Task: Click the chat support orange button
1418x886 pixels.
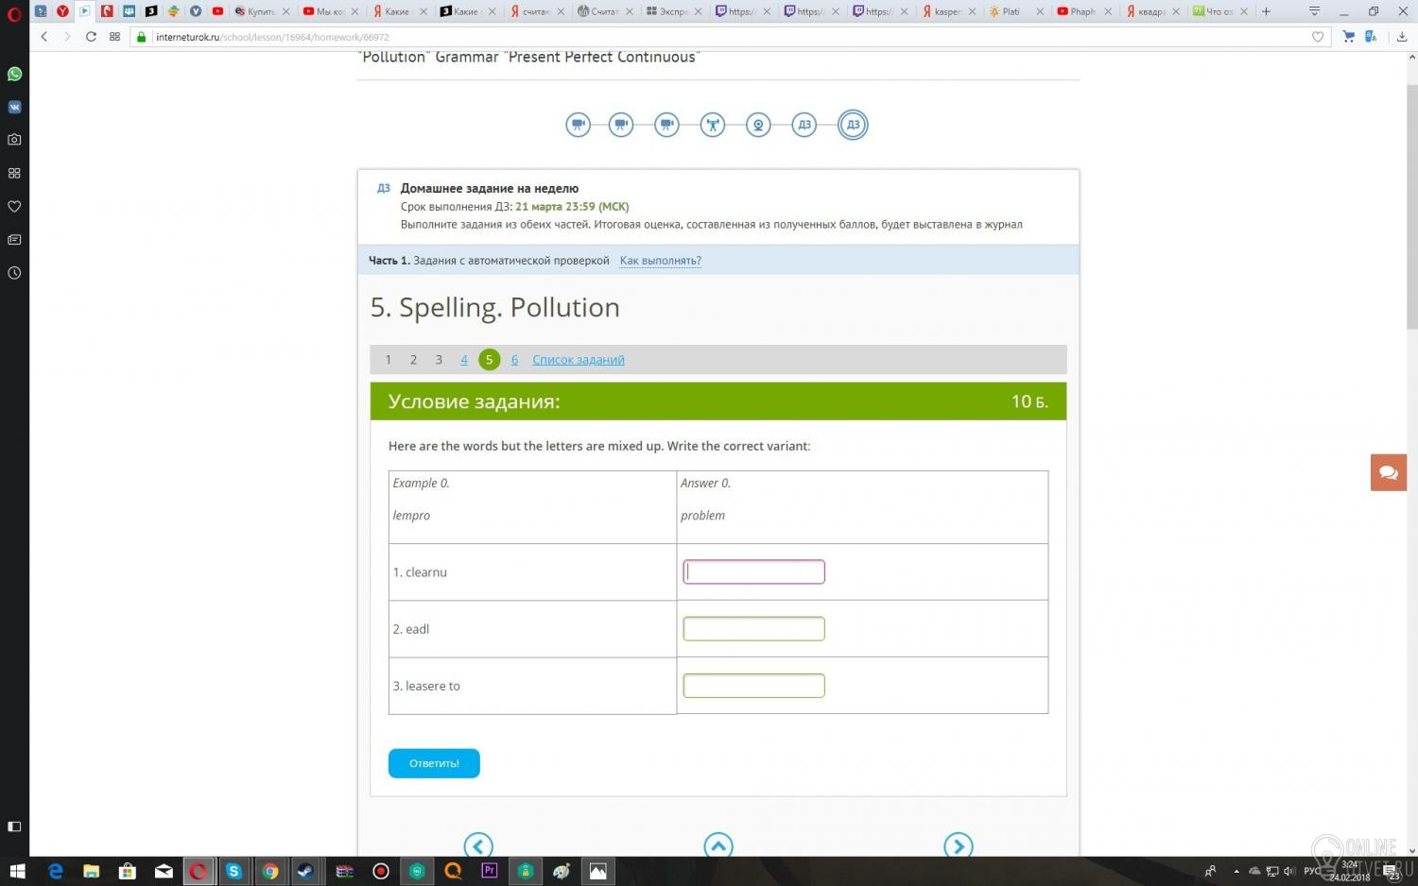Action: (1389, 472)
